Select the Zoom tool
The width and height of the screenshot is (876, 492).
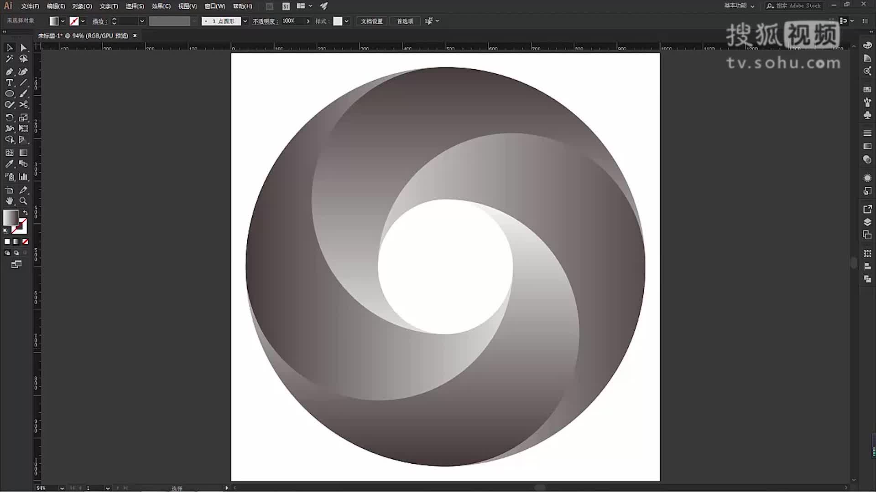coord(24,201)
